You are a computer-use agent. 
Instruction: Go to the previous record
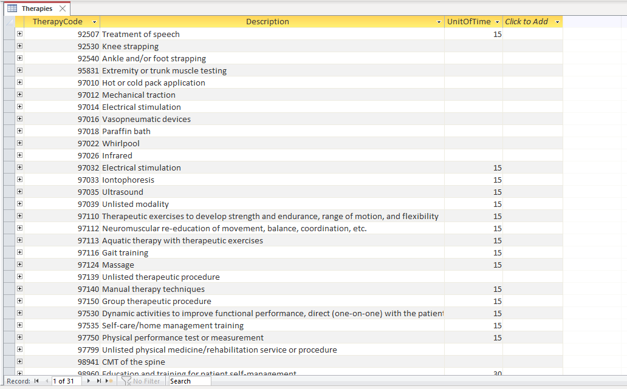(47, 381)
